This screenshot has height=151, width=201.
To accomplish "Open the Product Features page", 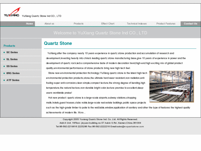I will [x=166, y=24].
